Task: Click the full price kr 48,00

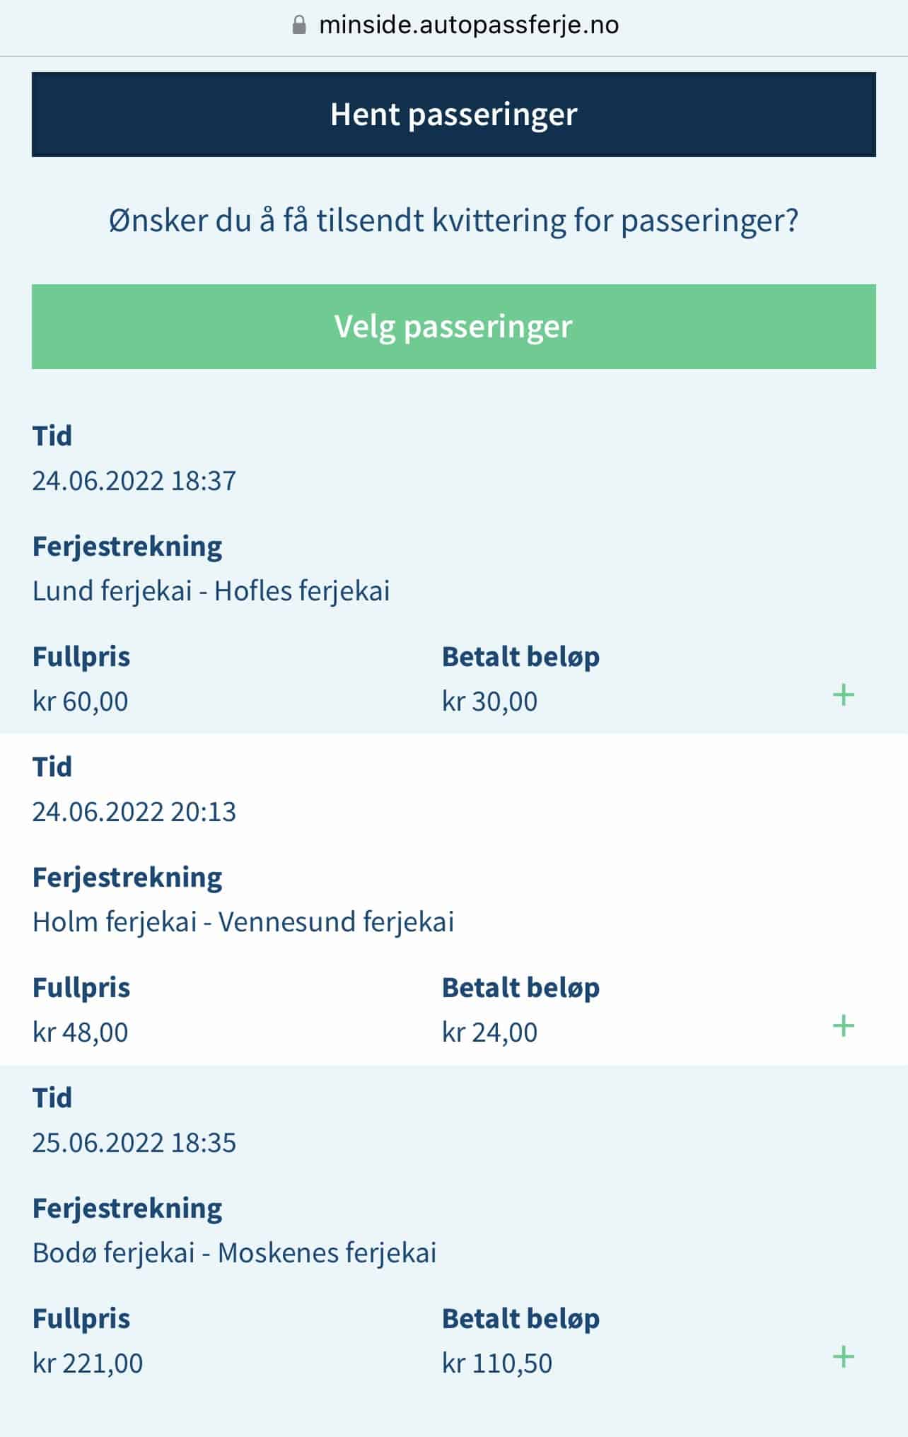Action: point(81,1032)
